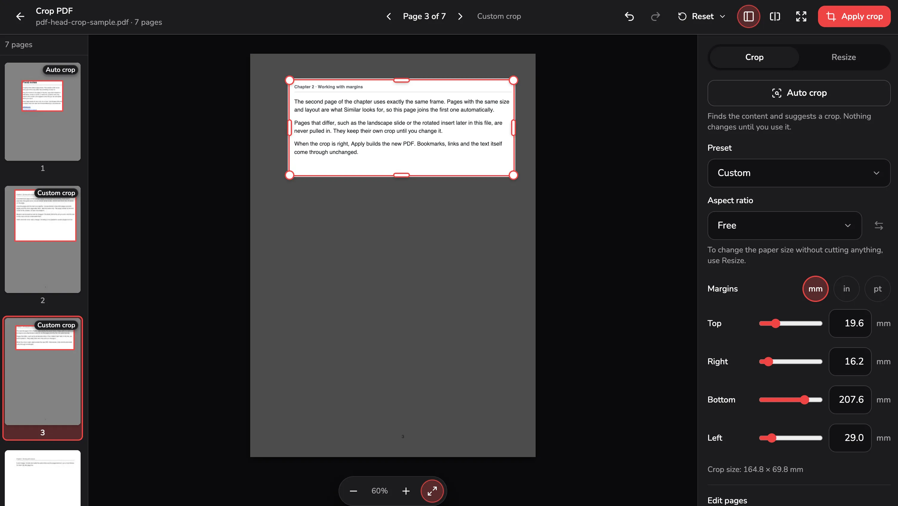Click the Apply crop button
The width and height of the screenshot is (898, 506).
point(854,16)
